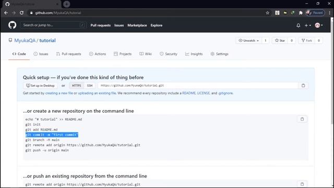Select the Projects tab

point(123,54)
